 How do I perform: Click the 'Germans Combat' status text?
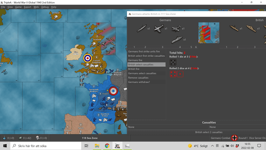click(220, 138)
